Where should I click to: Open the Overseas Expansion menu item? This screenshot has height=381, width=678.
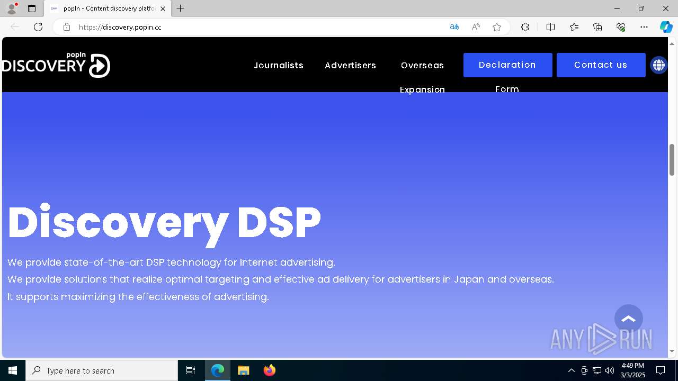click(x=422, y=77)
